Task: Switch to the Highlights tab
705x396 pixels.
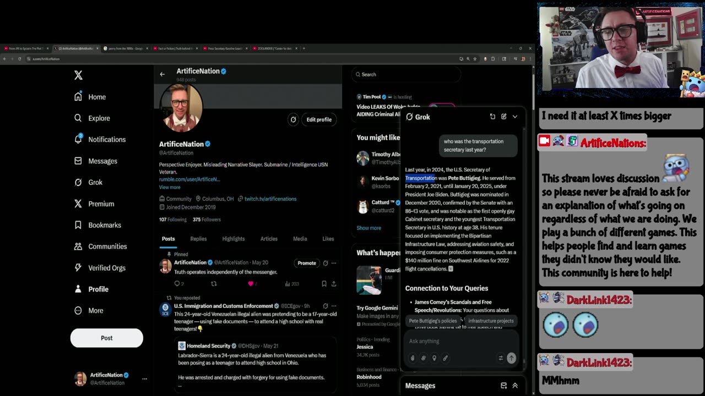Action: coord(234,239)
